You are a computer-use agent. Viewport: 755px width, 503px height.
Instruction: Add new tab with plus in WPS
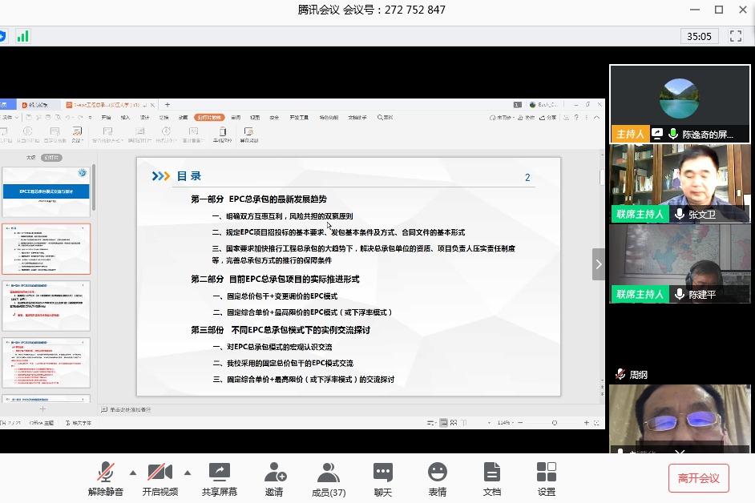coord(168,104)
